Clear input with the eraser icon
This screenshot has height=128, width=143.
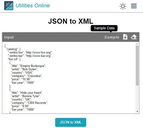pos(134,37)
